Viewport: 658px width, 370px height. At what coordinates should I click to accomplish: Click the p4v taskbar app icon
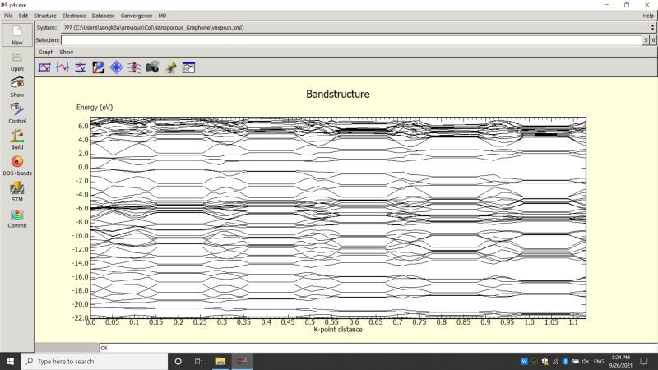click(x=242, y=361)
